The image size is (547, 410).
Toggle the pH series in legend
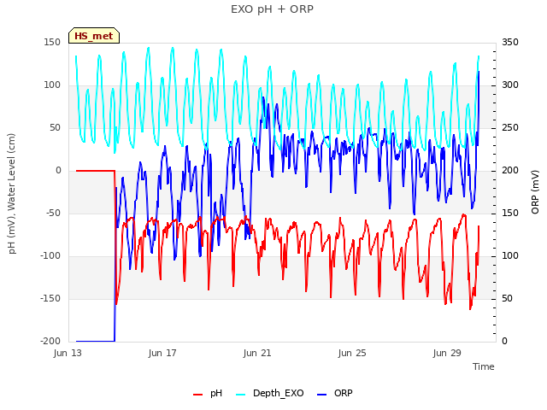pos(208,393)
